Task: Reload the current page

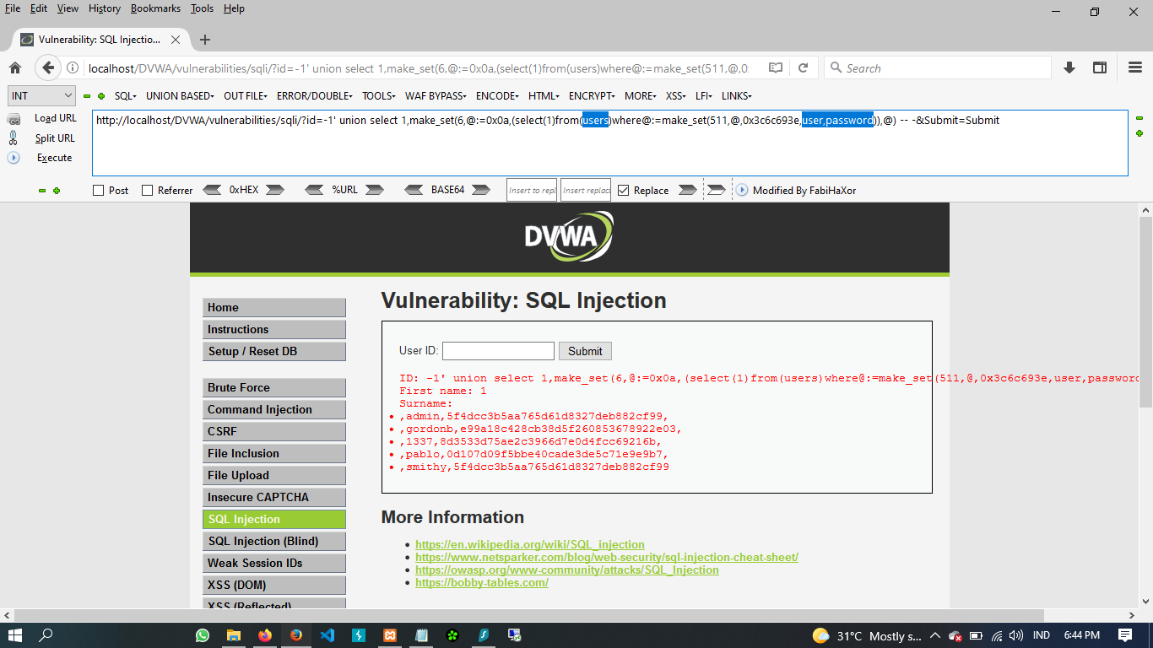Action: pos(803,68)
